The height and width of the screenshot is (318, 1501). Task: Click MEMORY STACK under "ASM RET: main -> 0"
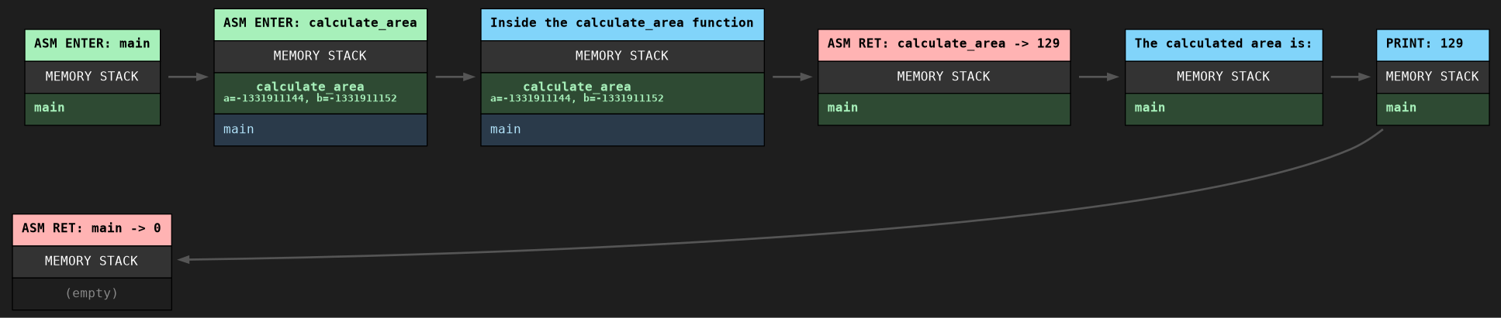click(x=92, y=262)
